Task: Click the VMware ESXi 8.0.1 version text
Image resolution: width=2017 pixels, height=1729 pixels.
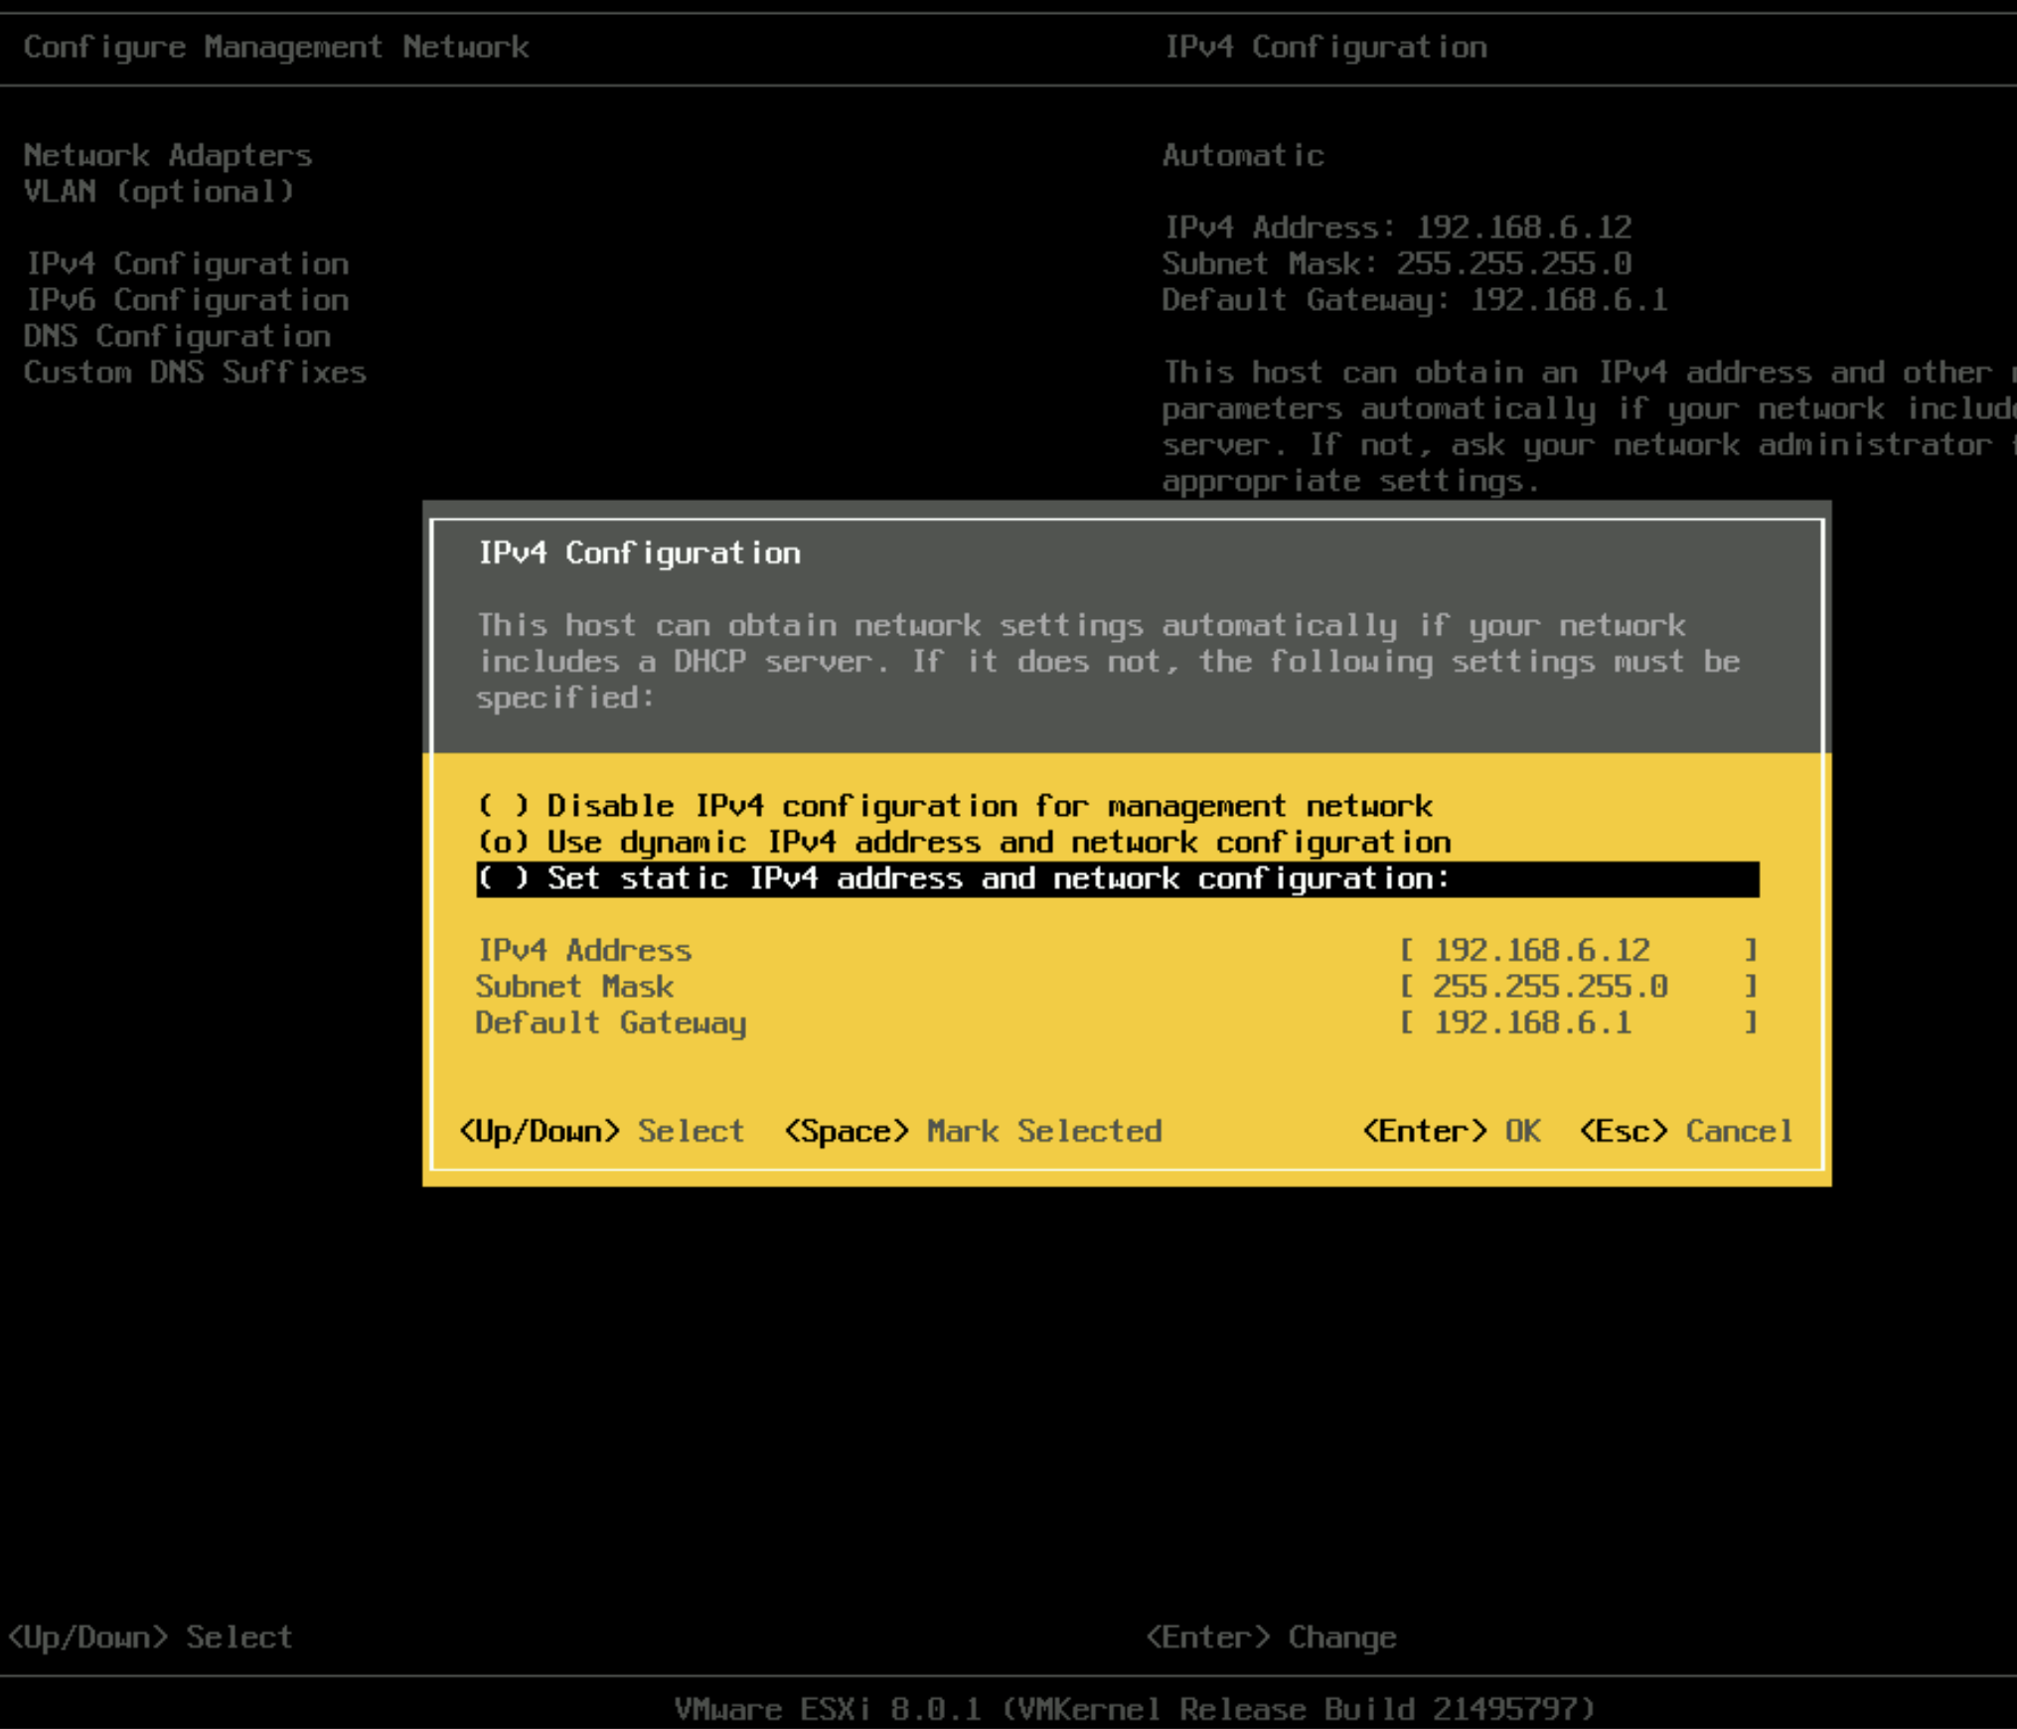Action: [1134, 1709]
